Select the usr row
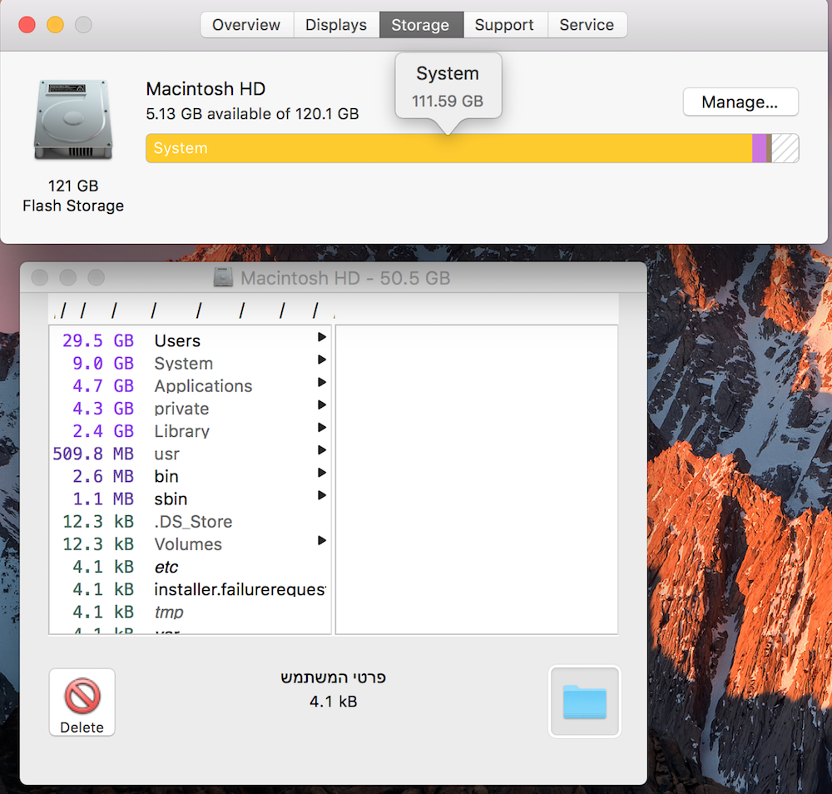 pyautogui.click(x=190, y=454)
